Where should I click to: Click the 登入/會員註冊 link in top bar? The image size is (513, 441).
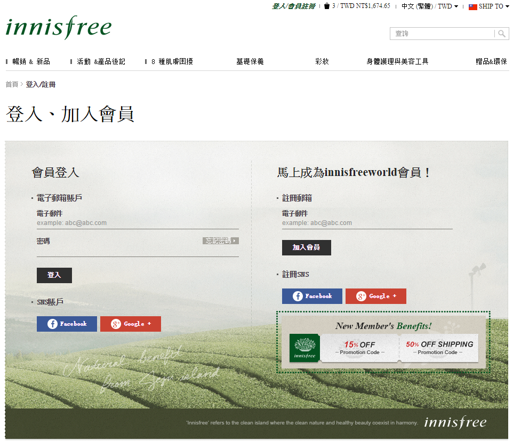point(293,6)
